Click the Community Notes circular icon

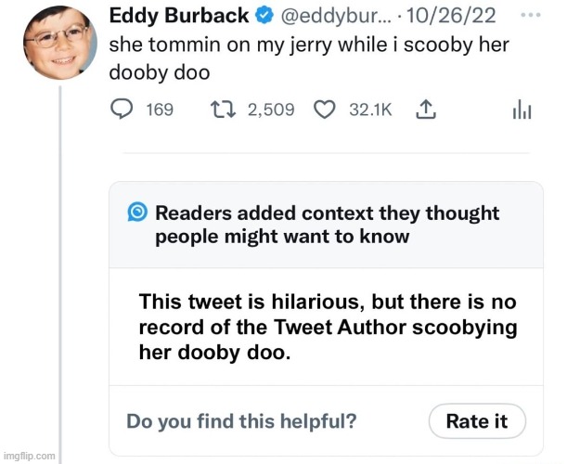pos(137,212)
